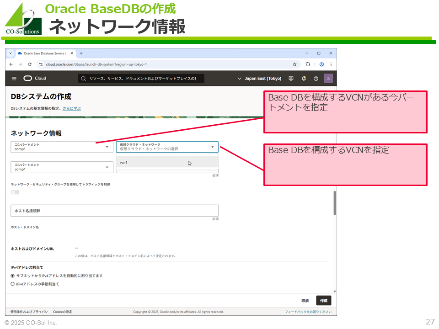The width and height of the screenshot is (439, 329).
Task: Select automatic IPv4 address assignment from subnet
Action: pyautogui.click(x=13, y=276)
